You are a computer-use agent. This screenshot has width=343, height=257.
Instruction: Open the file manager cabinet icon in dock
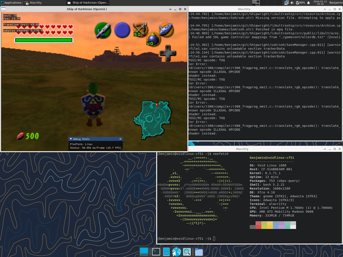pyautogui.click(x=166, y=252)
